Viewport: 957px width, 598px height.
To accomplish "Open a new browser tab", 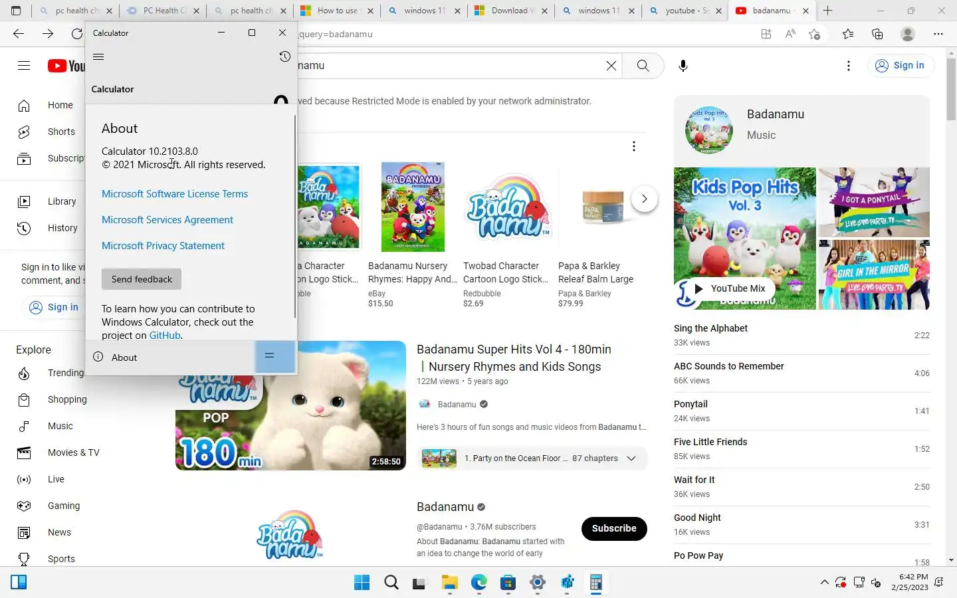I will click(827, 11).
